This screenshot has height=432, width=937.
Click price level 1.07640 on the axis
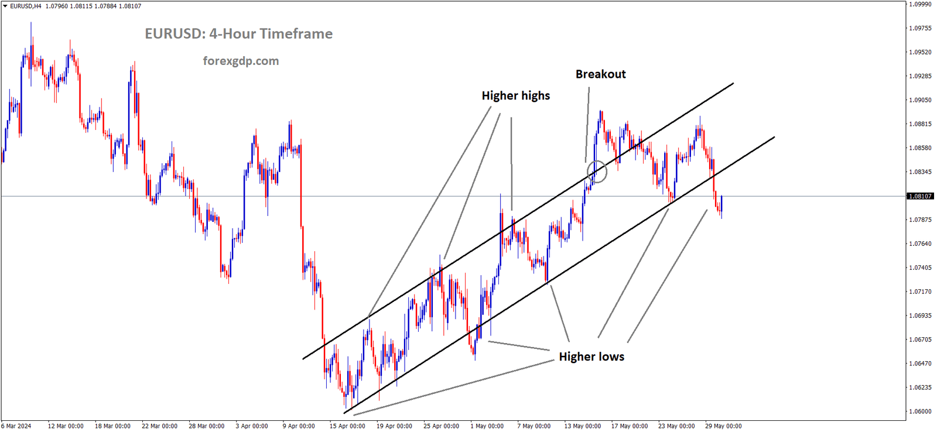coord(920,244)
